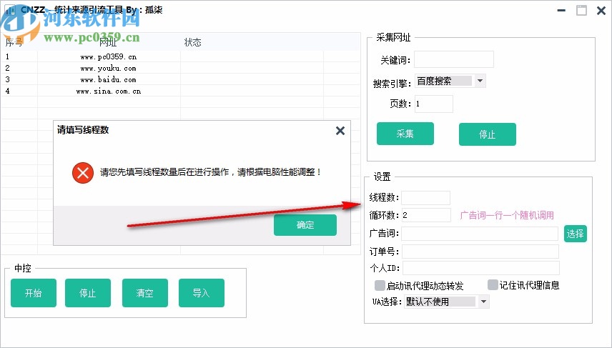Confirm the dialog with 确定
This screenshot has height=348, width=612.
coord(305,224)
